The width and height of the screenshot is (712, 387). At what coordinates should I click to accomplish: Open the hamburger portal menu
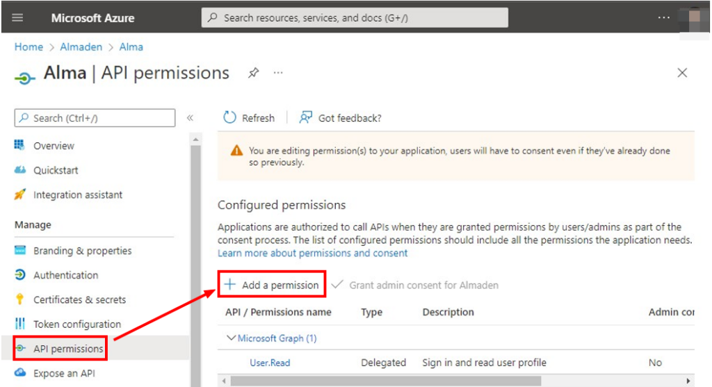click(x=17, y=17)
